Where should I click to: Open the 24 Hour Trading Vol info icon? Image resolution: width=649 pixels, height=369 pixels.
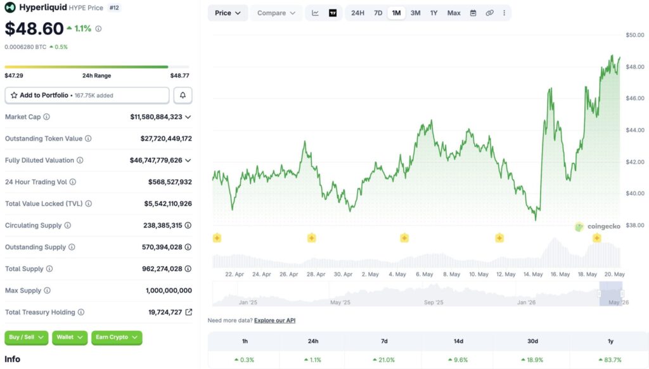pos(72,182)
